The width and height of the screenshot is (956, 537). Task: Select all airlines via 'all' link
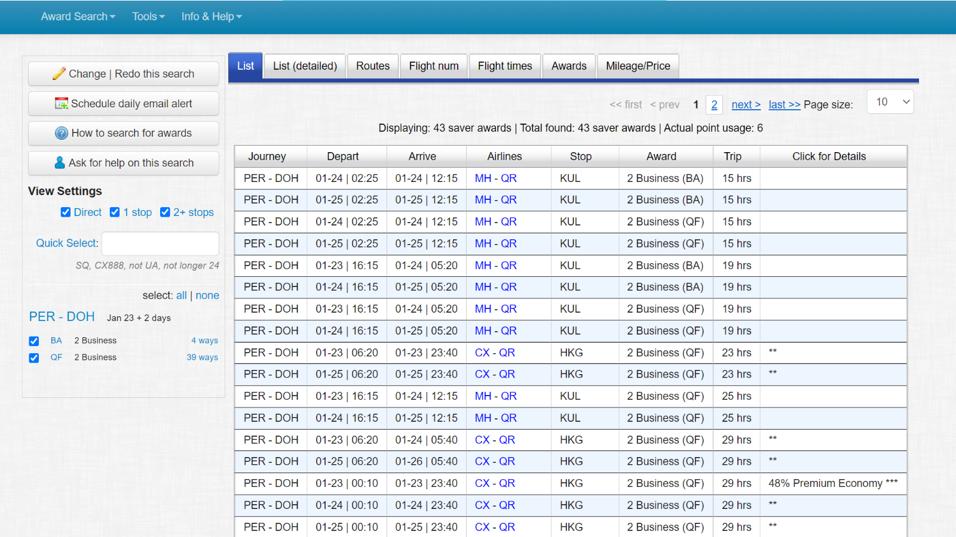pos(182,295)
